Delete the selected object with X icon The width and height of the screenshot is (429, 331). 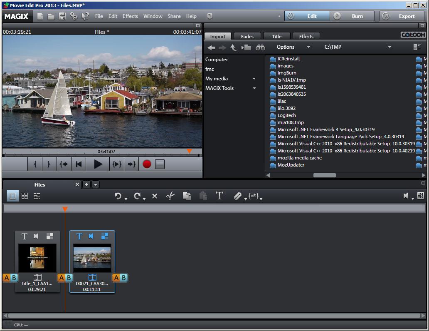click(155, 196)
